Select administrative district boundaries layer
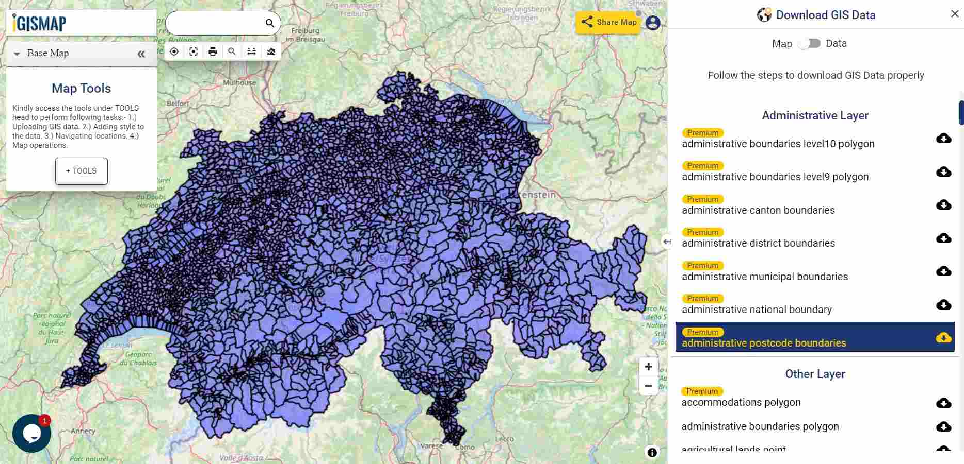The image size is (964, 464). 758,243
